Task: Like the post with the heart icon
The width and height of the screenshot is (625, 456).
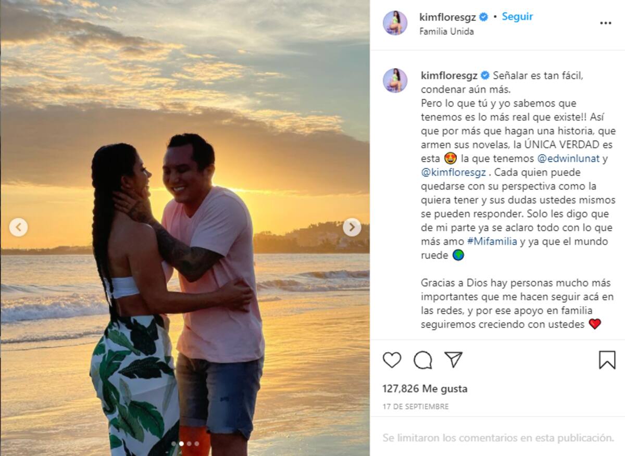Action: [x=392, y=360]
